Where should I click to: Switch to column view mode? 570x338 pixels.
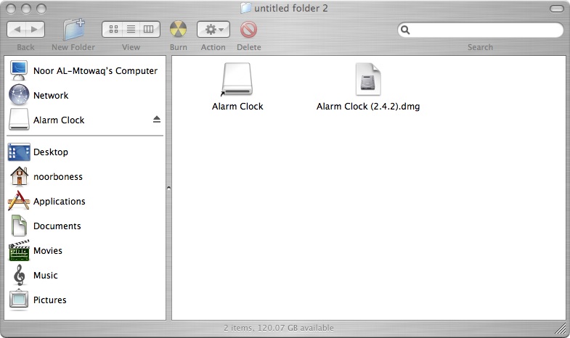click(x=149, y=30)
